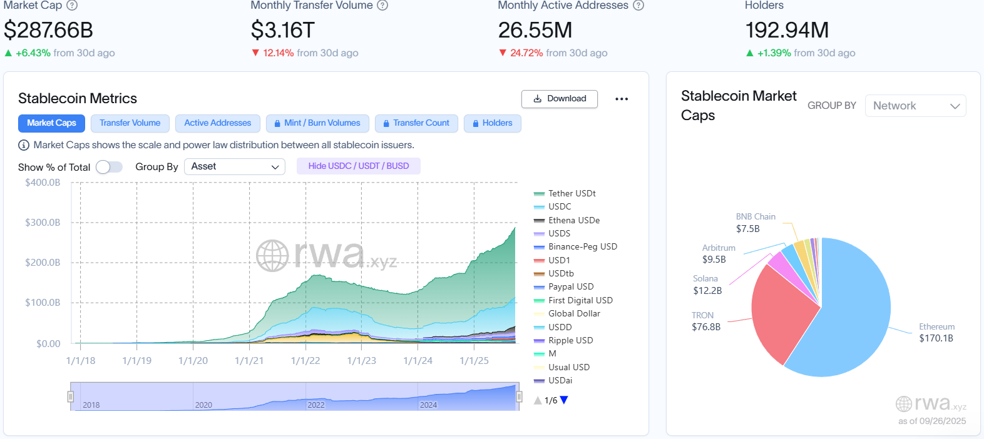Toggle Ripple USD legend entry
The image size is (984, 439).
[x=563, y=341]
